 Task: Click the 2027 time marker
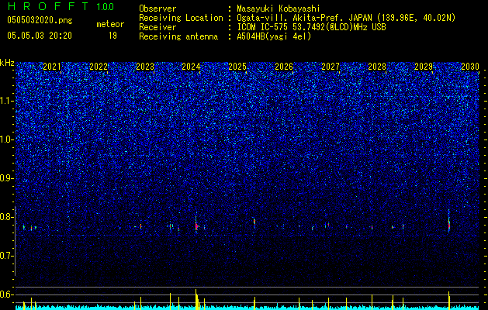(x=331, y=67)
